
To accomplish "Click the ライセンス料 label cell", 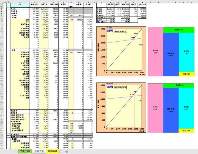I will (x=20, y=96).
